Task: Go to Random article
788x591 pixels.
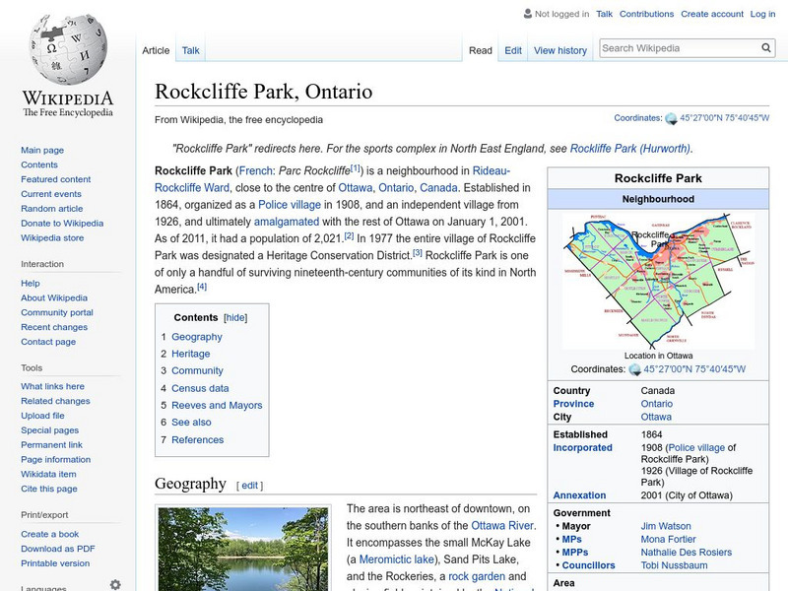Action: [x=52, y=209]
